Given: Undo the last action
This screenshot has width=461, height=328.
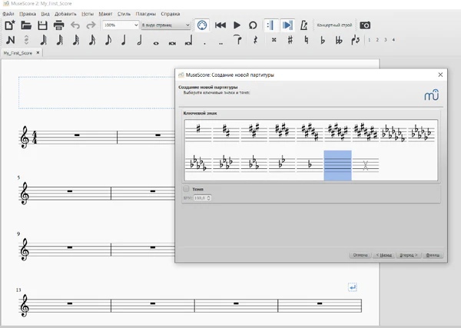Looking at the screenshot, I should click(75, 25).
